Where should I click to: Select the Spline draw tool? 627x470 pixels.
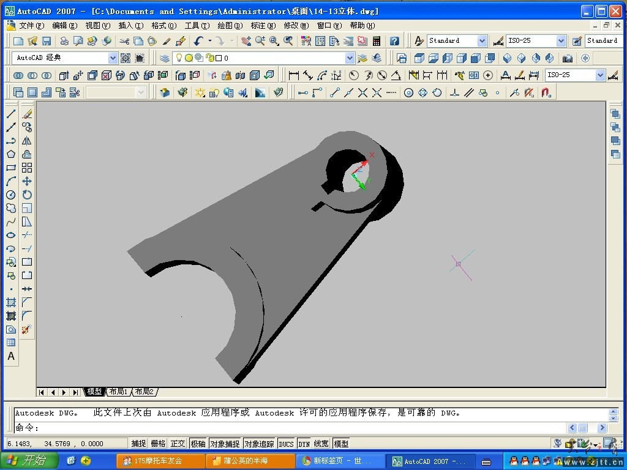[x=11, y=222]
